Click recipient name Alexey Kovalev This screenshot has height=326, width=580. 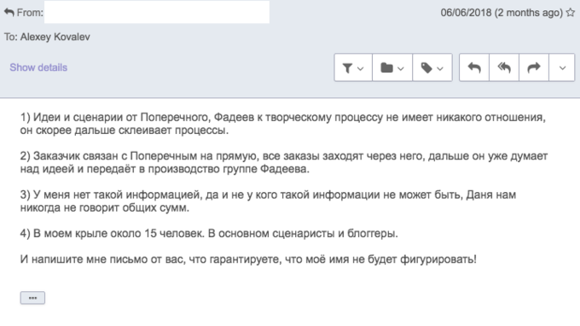coord(55,37)
